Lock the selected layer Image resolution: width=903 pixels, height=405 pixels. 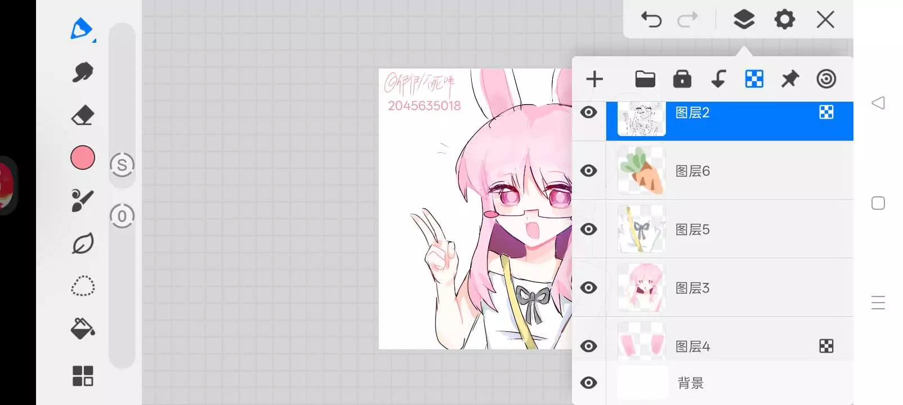coord(682,79)
